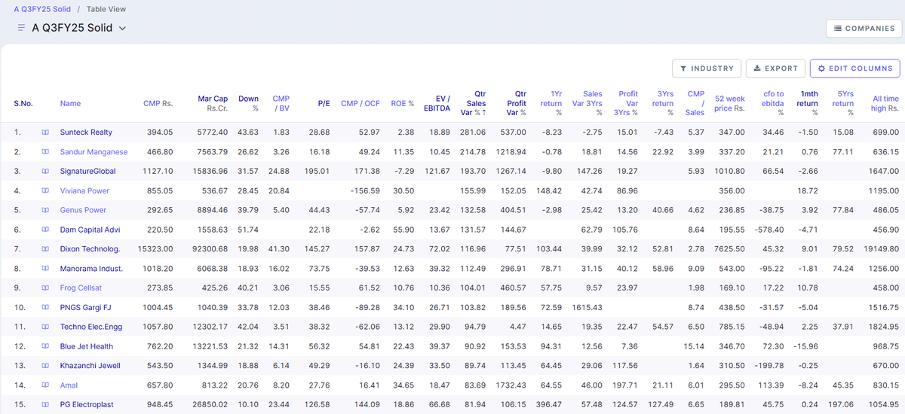905x414 pixels.
Task: Sort by CMP / BV column header
Action: (x=281, y=104)
